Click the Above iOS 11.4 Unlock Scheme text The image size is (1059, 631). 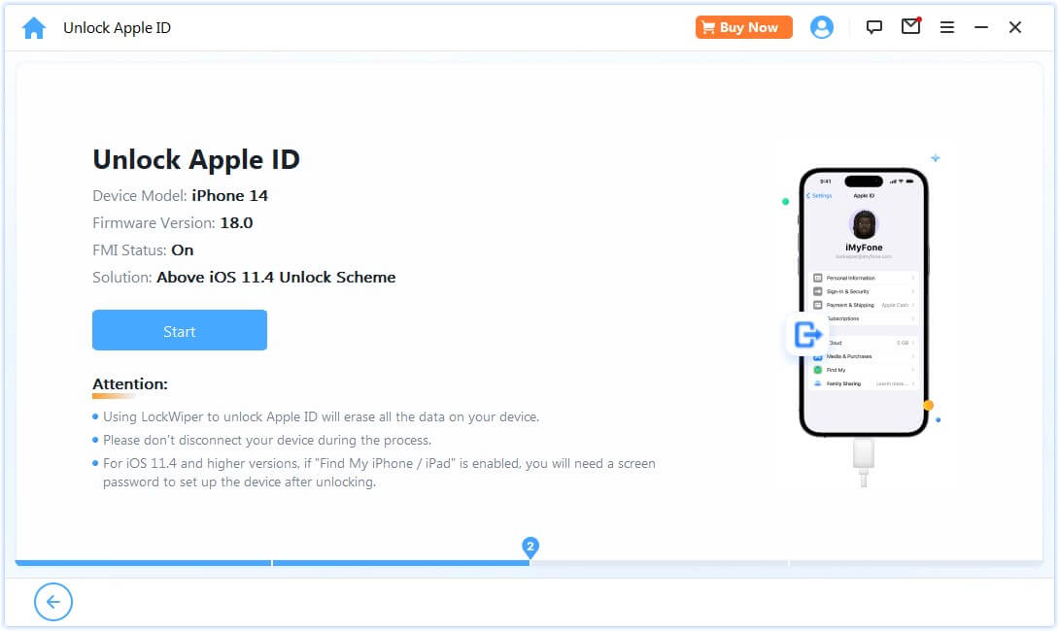(276, 278)
